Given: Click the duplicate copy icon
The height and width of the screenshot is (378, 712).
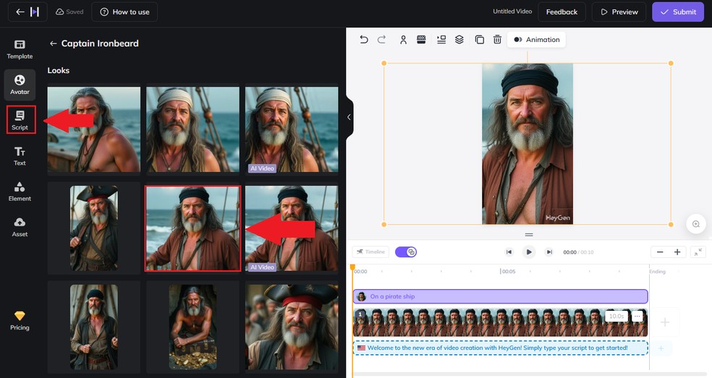Looking at the screenshot, I should pyautogui.click(x=479, y=40).
